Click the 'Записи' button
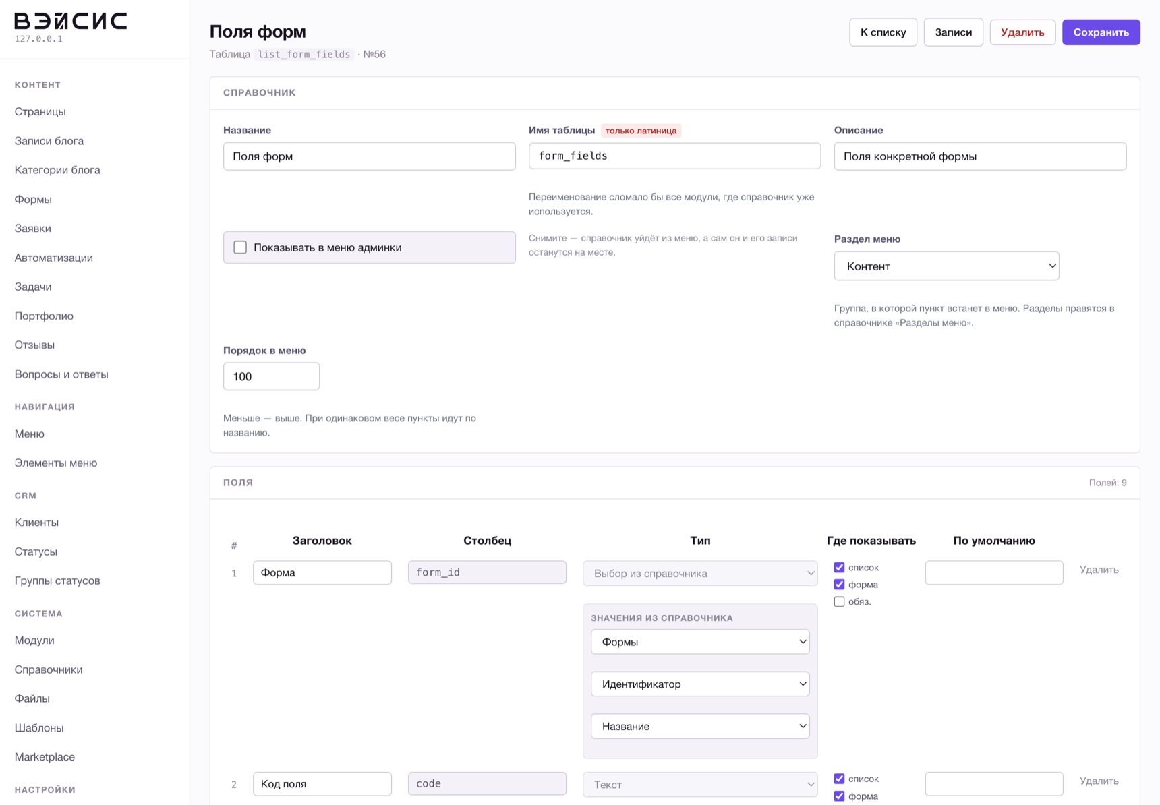The height and width of the screenshot is (805, 1160). coord(953,32)
